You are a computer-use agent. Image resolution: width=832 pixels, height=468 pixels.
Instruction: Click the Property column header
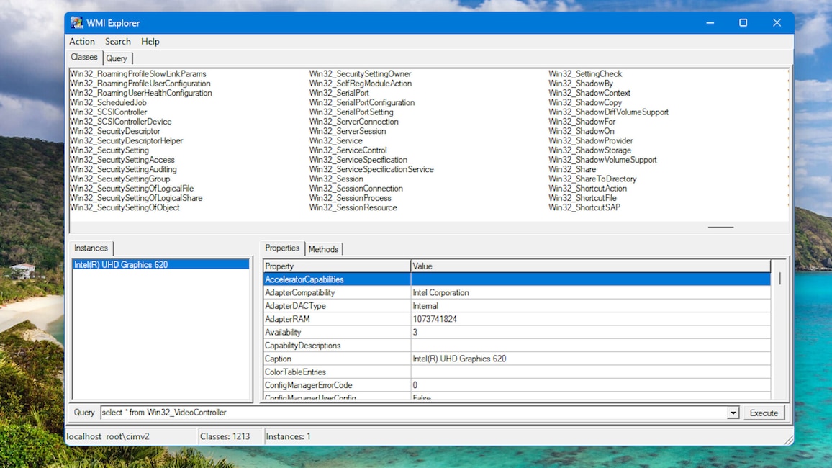pos(337,266)
